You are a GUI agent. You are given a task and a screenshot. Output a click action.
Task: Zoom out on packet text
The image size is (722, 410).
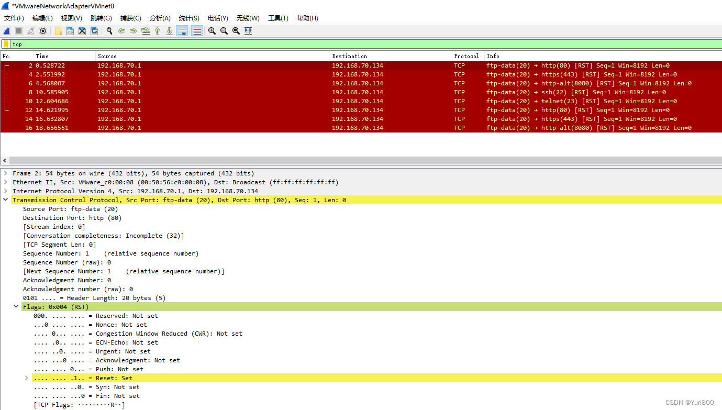tap(224, 31)
